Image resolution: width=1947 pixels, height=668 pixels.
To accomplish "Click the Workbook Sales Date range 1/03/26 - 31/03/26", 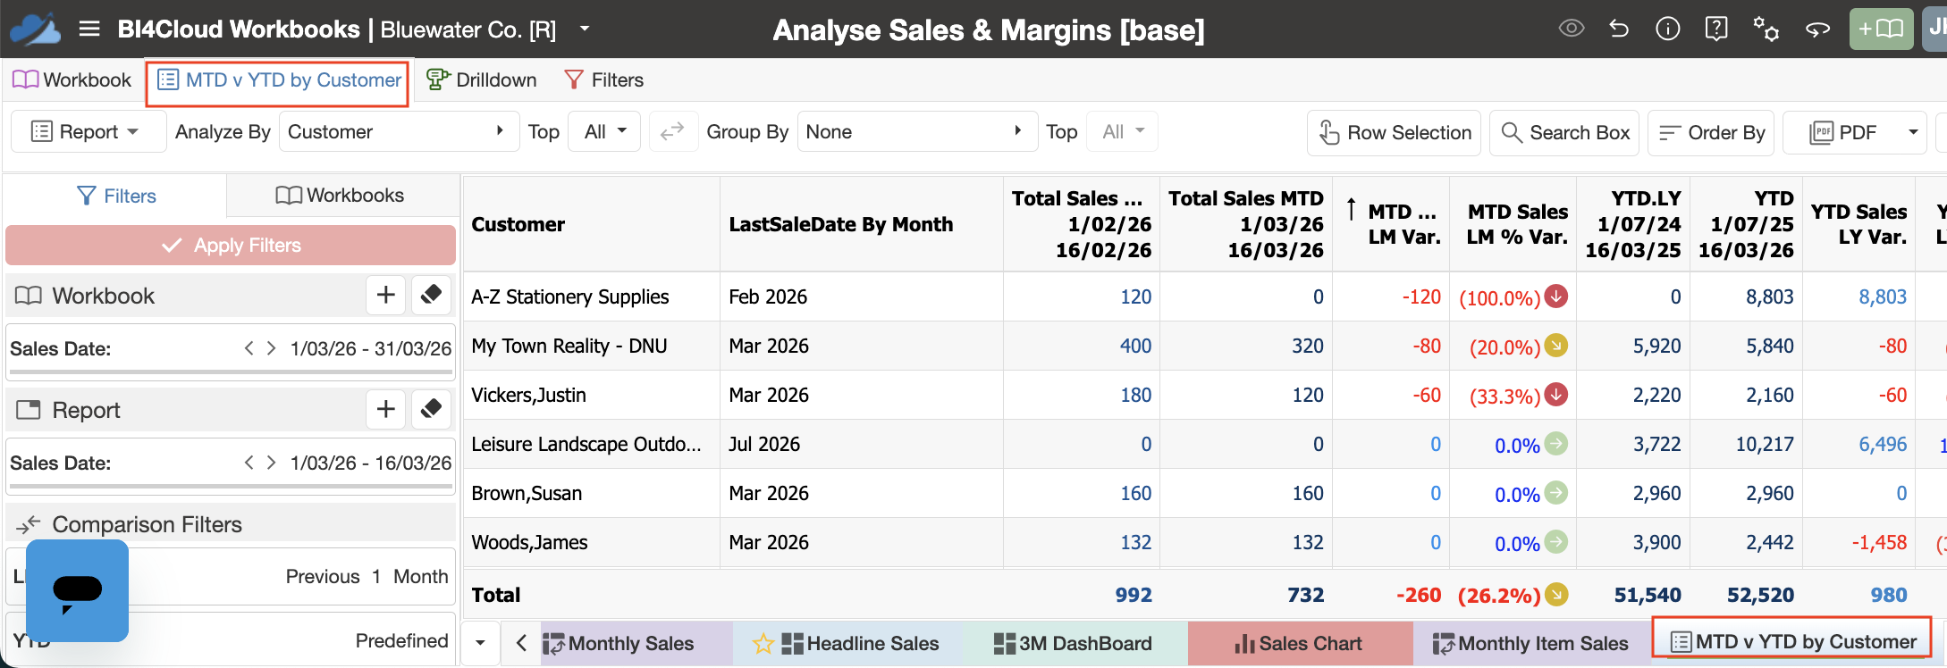I will [x=371, y=348].
